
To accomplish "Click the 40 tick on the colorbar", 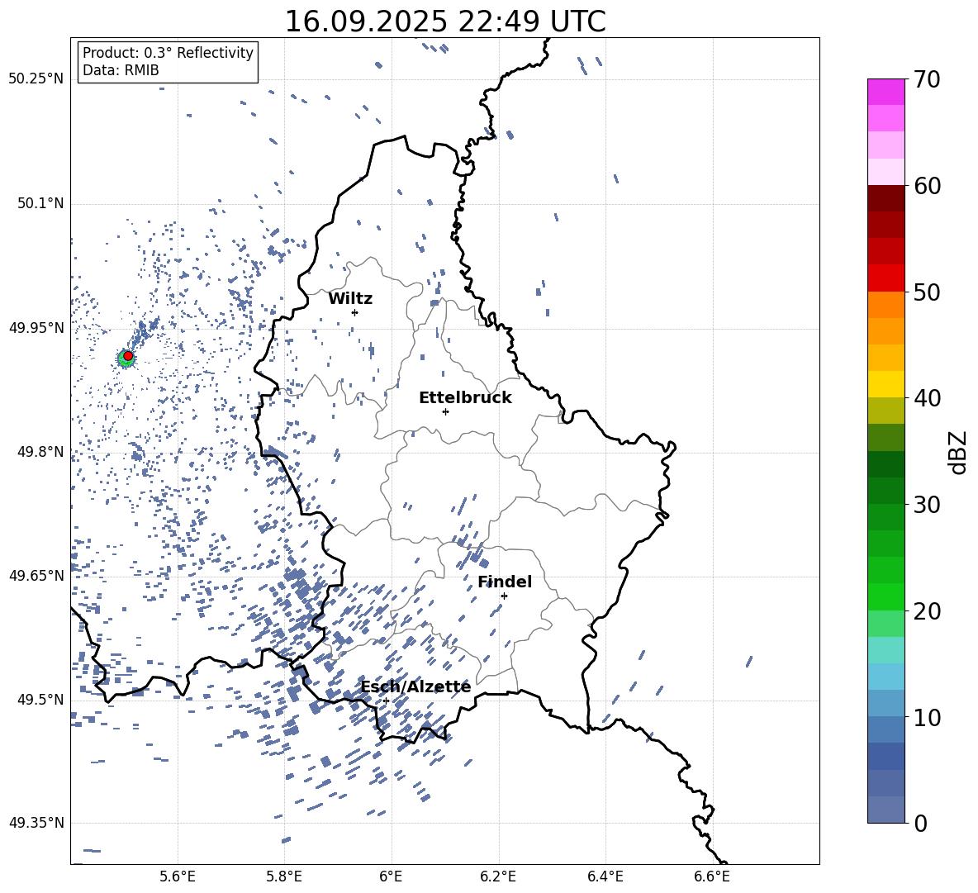I will point(927,398).
